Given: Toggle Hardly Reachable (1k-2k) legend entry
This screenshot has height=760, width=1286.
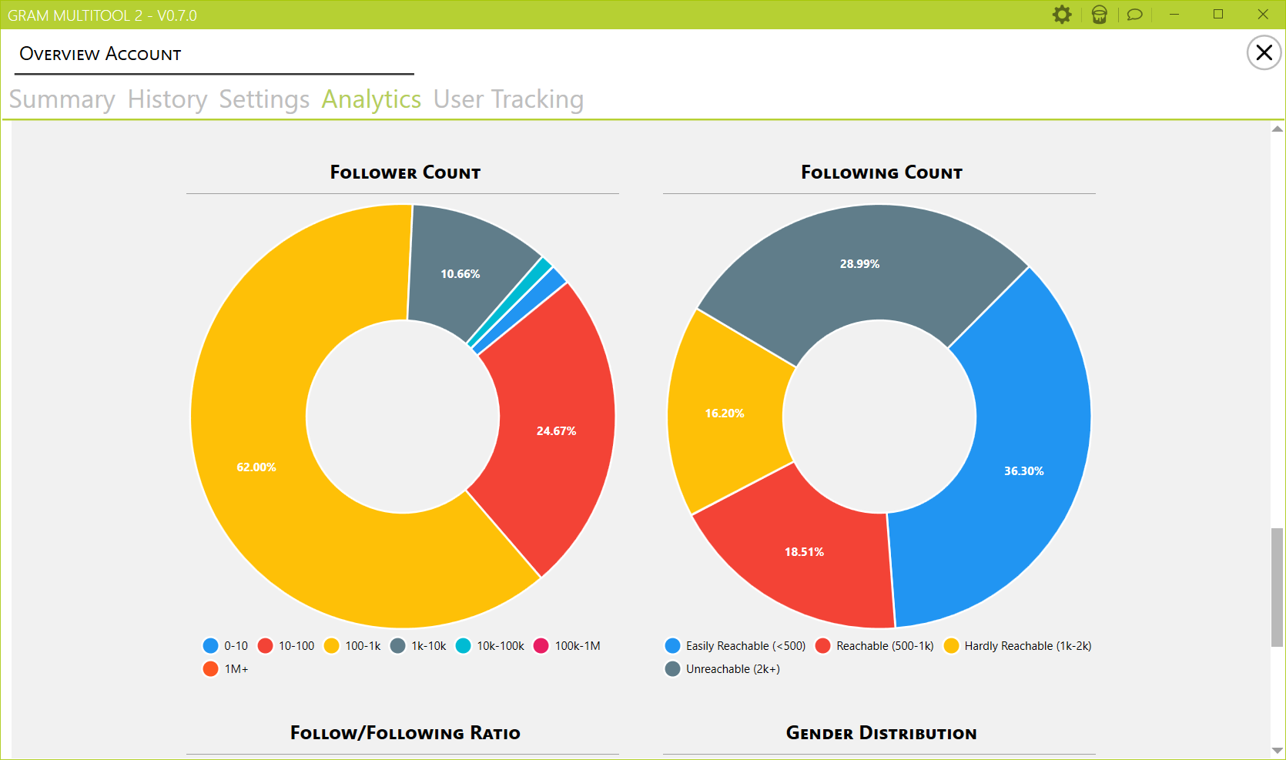Looking at the screenshot, I should pyautogui.click(x=1017, y=646).
